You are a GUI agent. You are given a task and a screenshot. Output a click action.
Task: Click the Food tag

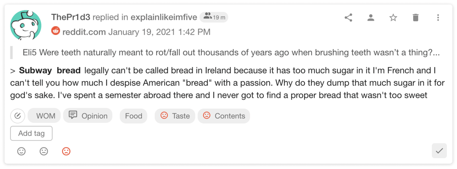[134, 116]
